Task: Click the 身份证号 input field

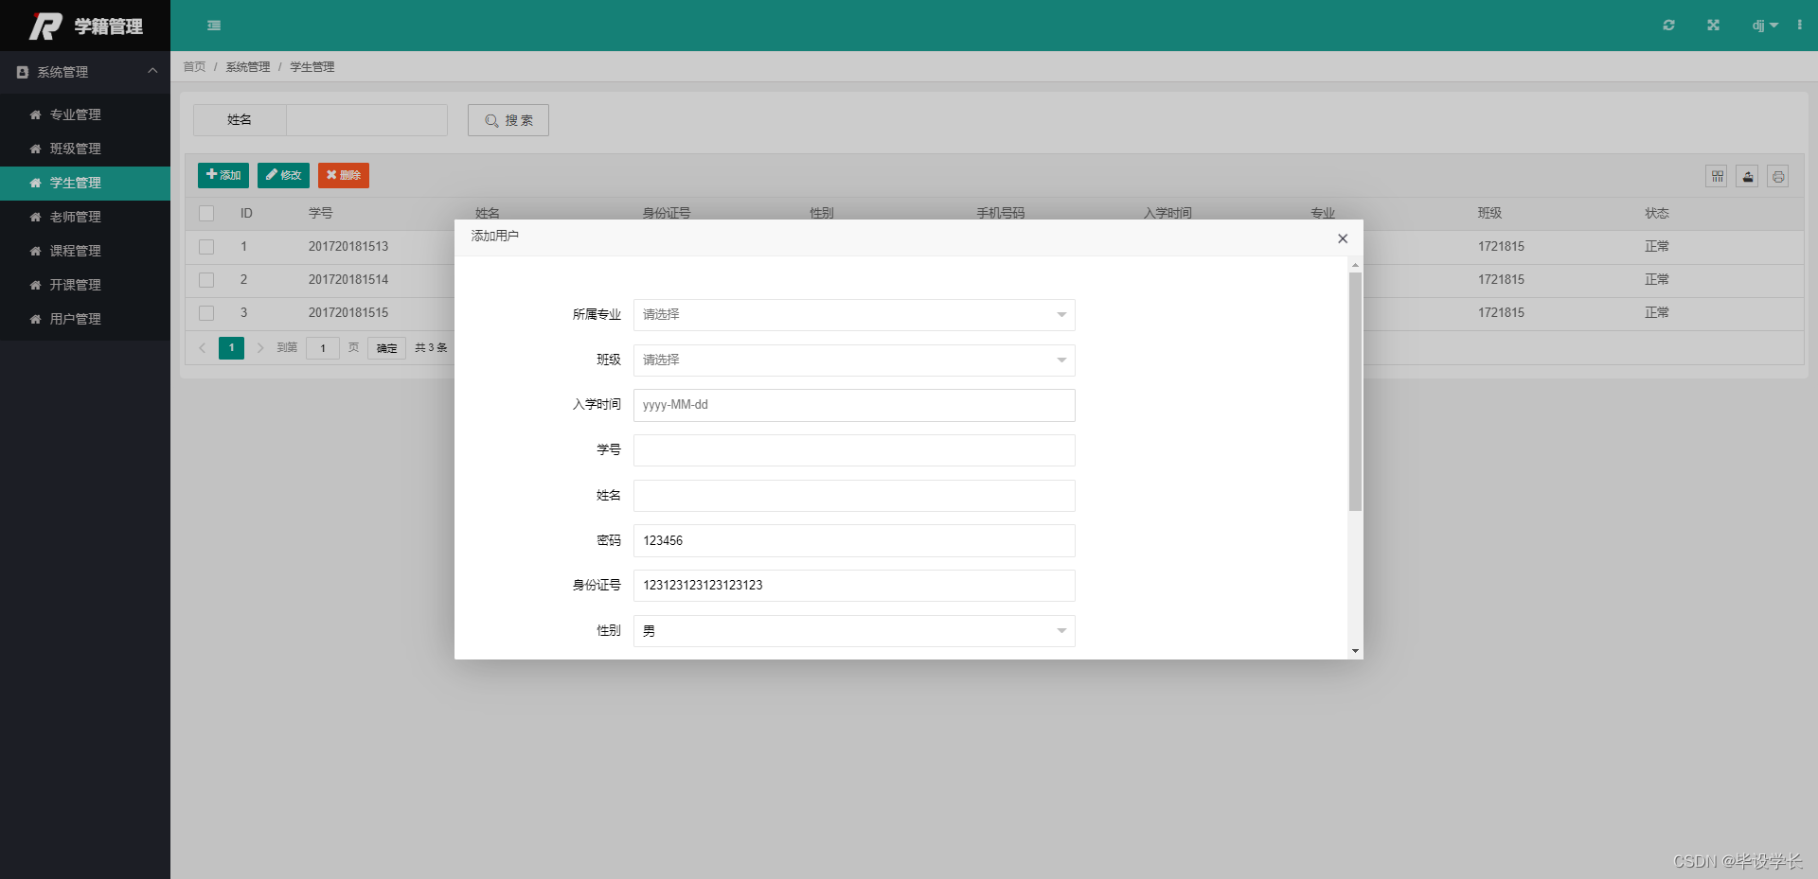Action: pyautogui.click(x=854, y=586)
